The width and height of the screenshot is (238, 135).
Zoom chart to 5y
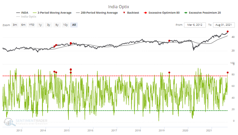[57, 25]
